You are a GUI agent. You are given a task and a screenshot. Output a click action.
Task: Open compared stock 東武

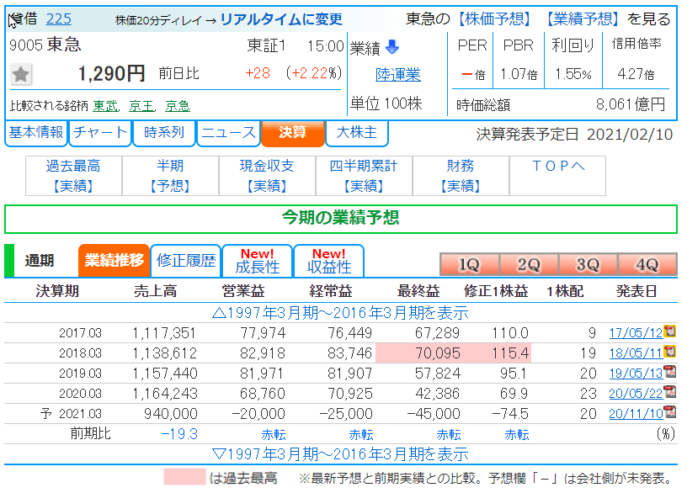[x=105, y=105]
